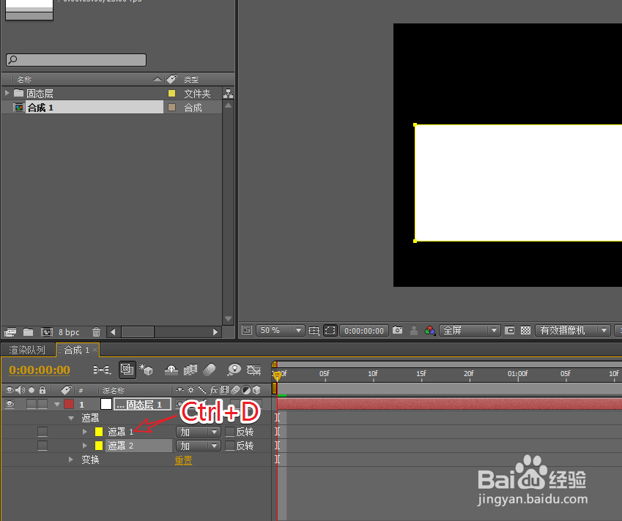Create a new folder in the project panel
Image resolution: width=622 pixels, height=521 pixels.
click(28, 331)
